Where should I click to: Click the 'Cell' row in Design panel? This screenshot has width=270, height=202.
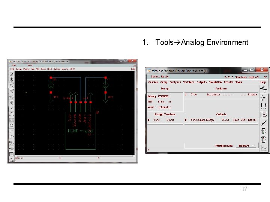(159, 102)
